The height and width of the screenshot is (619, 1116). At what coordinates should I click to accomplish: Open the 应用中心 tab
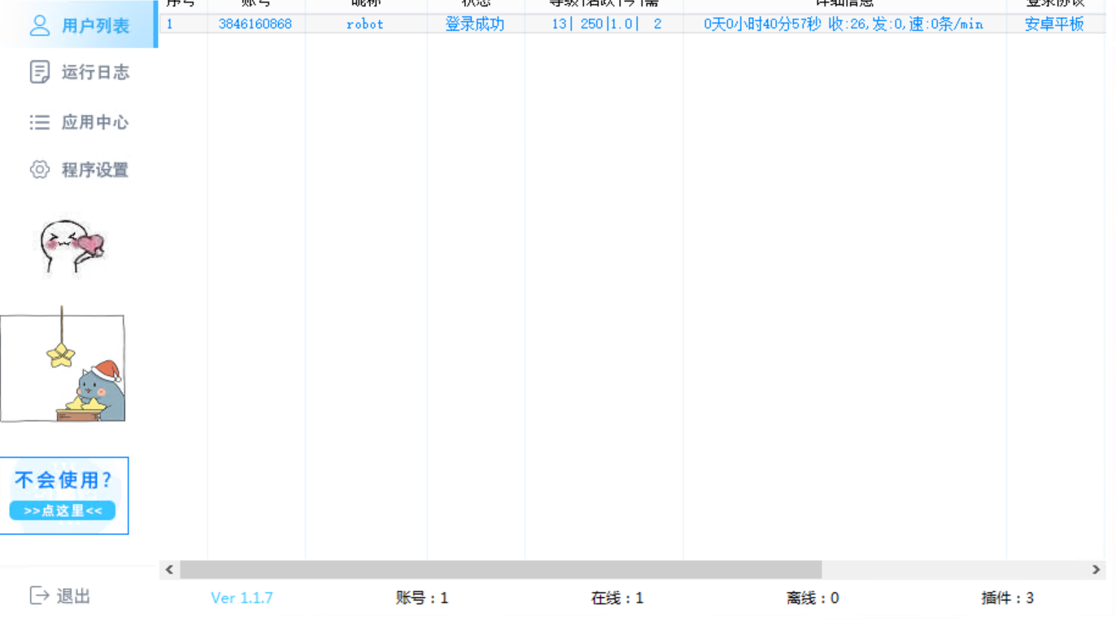[79, 122]
